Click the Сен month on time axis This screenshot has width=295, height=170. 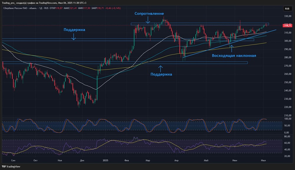13,160
